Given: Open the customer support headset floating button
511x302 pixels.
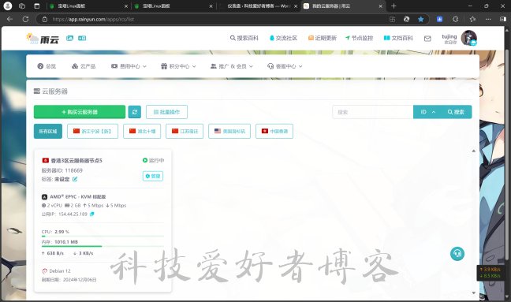Looking at the screenshot, I should 457,253.
